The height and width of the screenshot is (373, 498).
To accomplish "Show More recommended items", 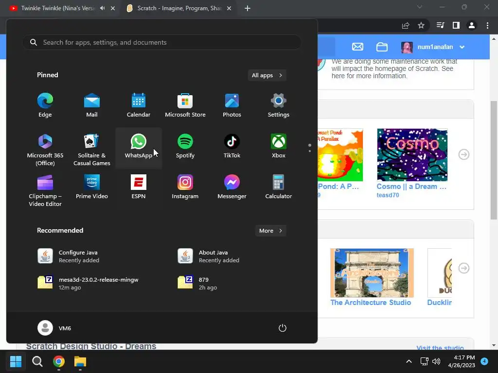I will click(x=270, y=231).
